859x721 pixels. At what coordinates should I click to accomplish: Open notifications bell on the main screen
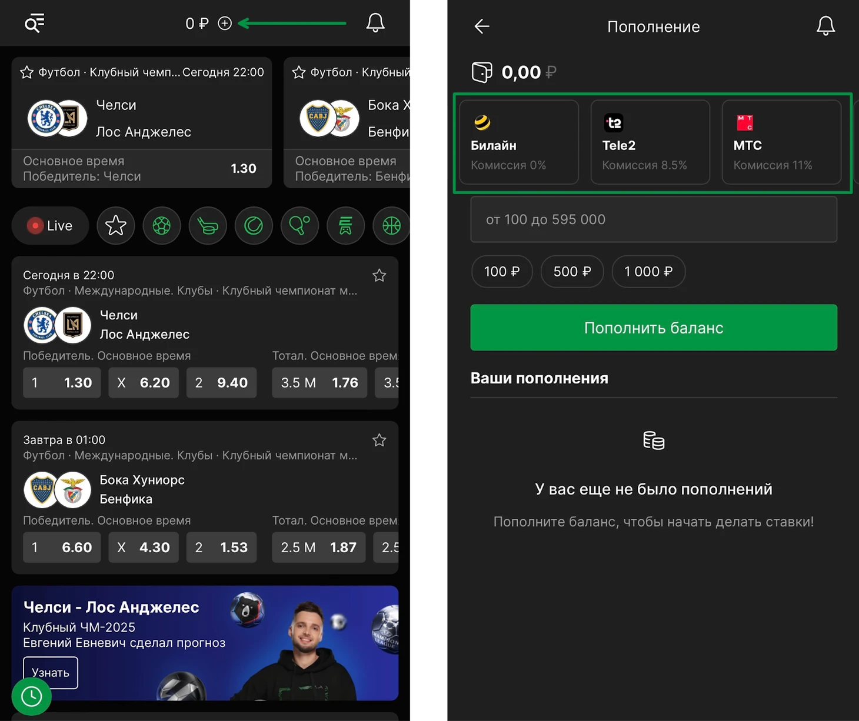pos(375,23)
